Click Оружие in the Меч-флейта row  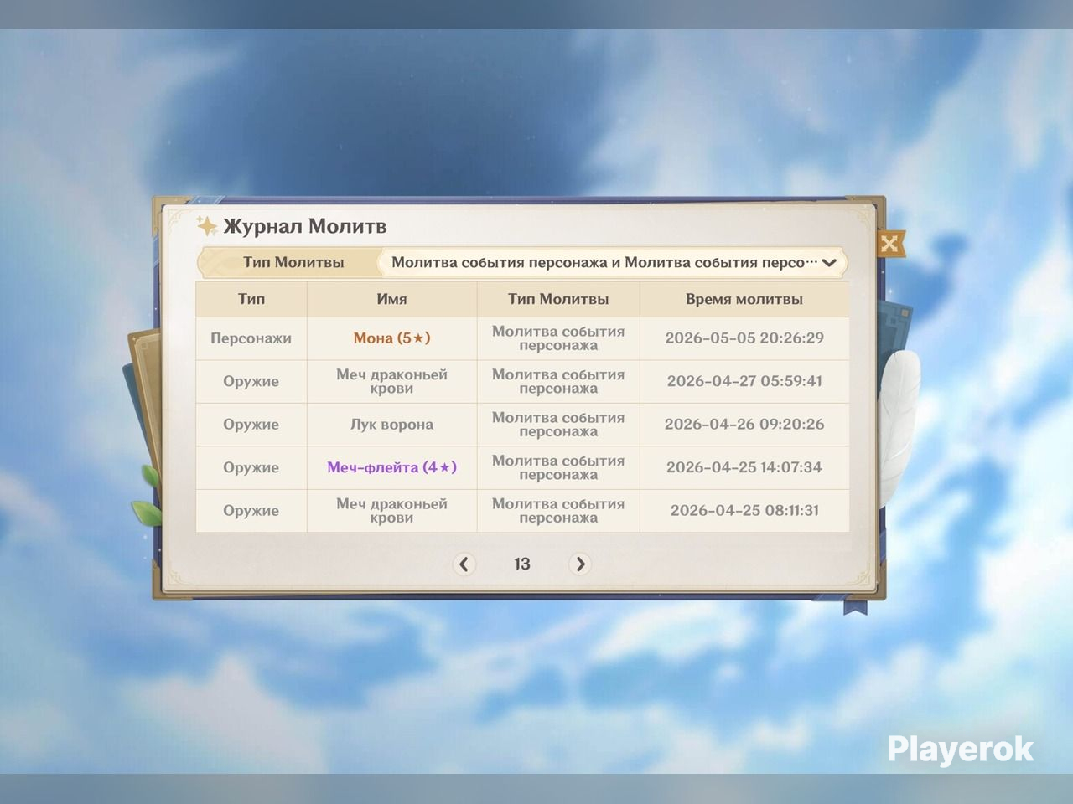click(251, 467)
